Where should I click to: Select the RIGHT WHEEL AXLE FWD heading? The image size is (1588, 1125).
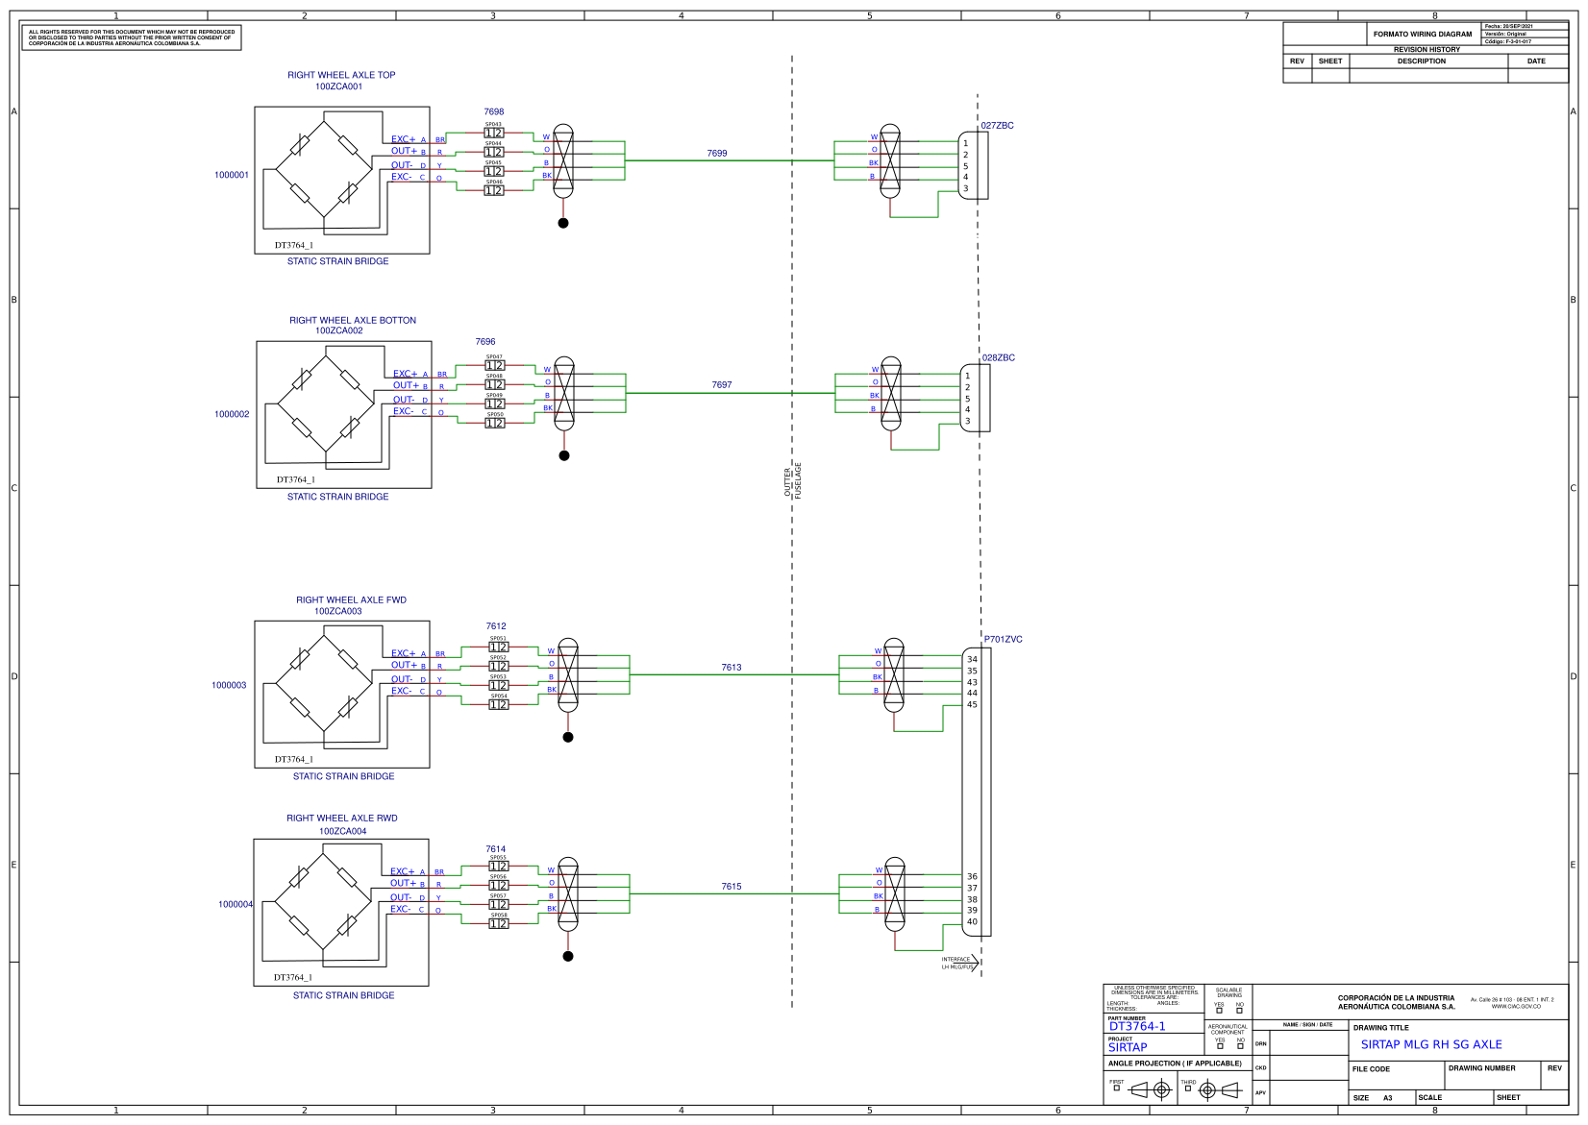[x=351, y=599]
